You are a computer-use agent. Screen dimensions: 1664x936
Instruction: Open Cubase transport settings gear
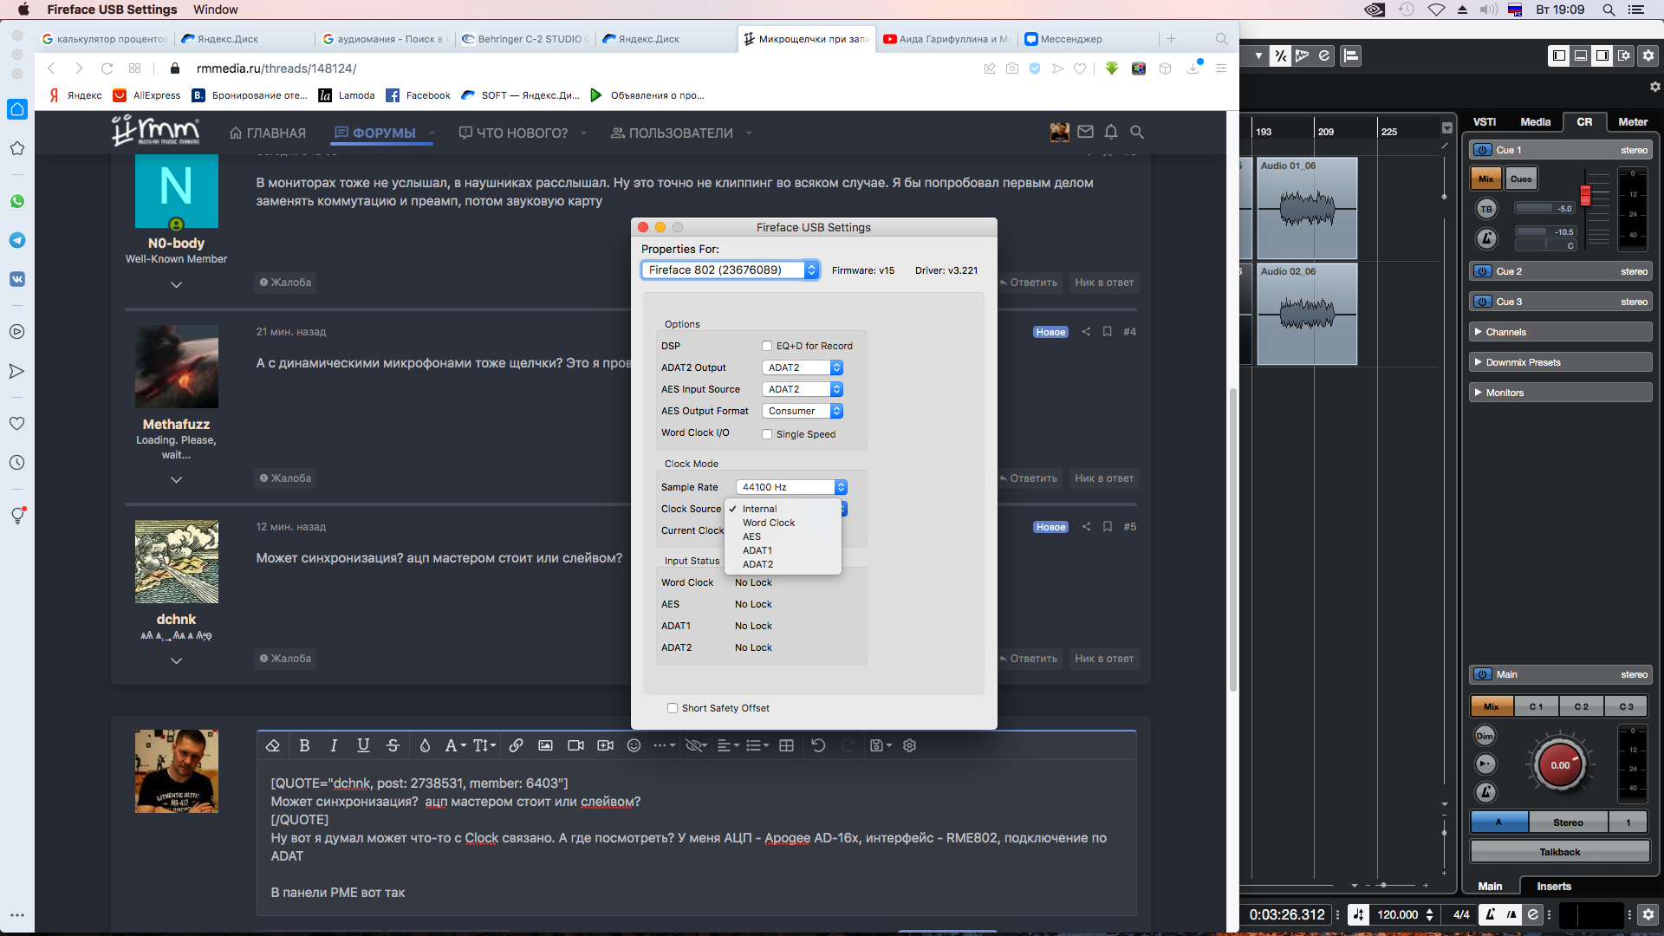(x=1648, y=914)
